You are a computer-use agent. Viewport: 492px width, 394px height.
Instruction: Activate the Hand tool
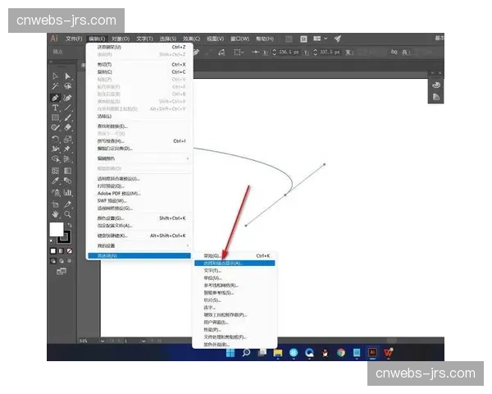pyautogui.click(x=55, y=213)
